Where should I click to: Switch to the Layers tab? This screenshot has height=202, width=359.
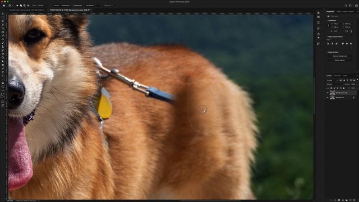329,76
